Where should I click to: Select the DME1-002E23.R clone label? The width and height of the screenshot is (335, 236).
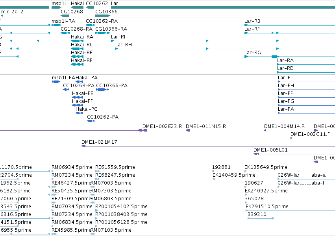pyautogui.click(x=162, y=126)
